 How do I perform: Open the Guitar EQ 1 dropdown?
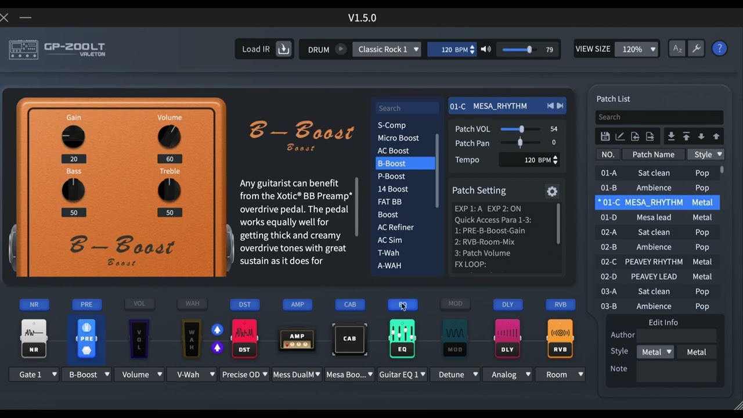point(403,374)
